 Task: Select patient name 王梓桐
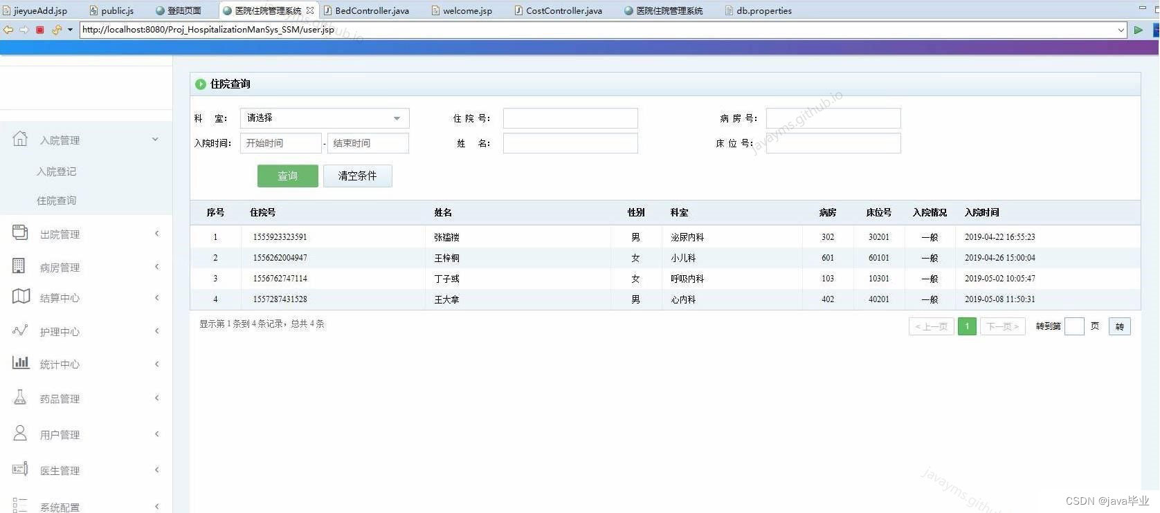447,258
